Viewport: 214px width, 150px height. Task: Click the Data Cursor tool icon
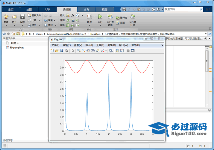pos(98,51)
